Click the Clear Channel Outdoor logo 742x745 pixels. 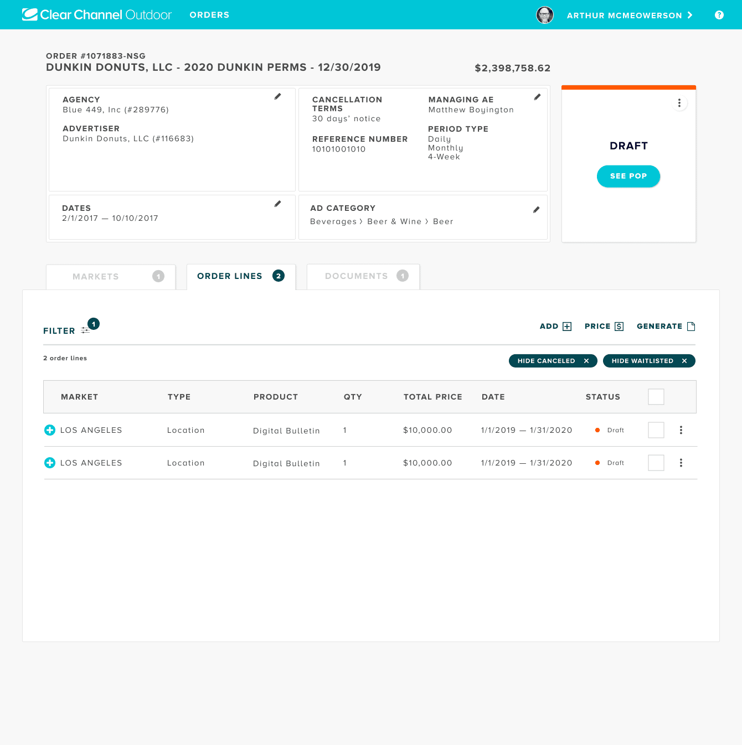pos(97,15)
